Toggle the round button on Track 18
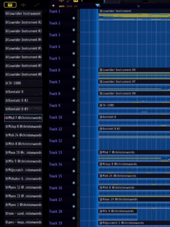 pos(74,218)
